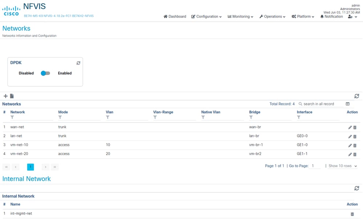Add a new network with plus icon
363x220 pixels.
(x=5, y=96)
